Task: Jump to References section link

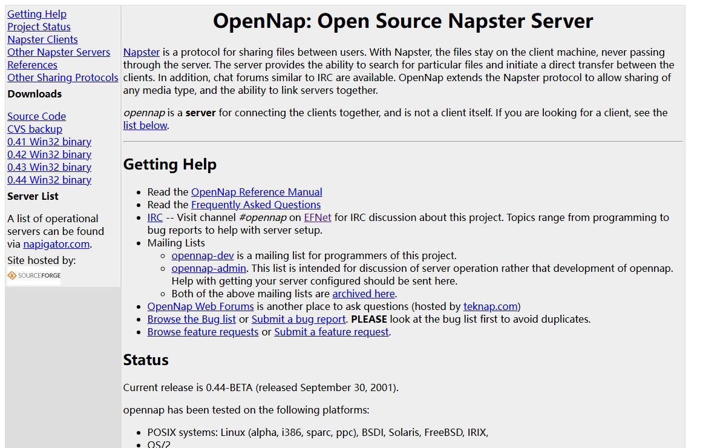Action: coord(32,65)
